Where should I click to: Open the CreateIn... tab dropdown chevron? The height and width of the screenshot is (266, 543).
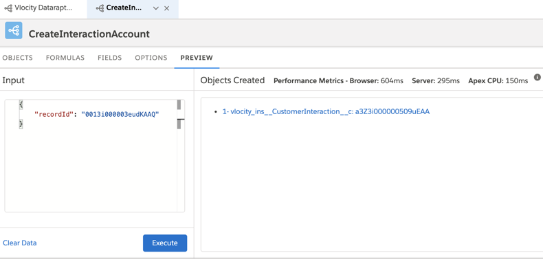[x=156, y=8]
